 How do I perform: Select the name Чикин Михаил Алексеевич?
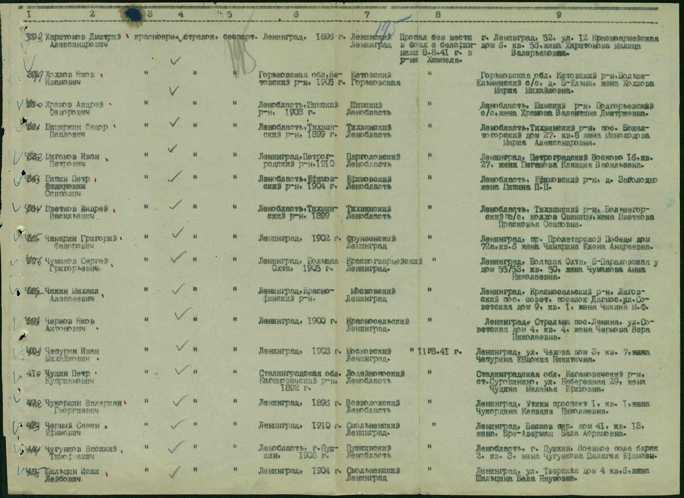coord(72,294)
